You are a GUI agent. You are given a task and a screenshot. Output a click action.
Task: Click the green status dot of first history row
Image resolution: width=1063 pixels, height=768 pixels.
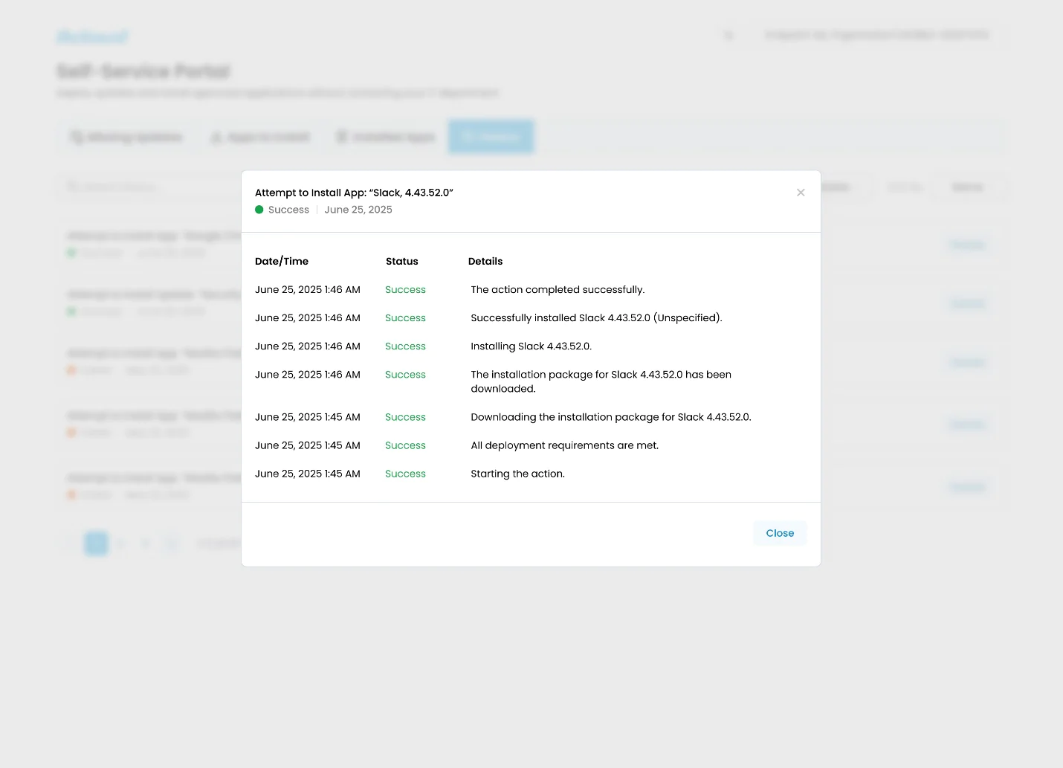click(x=72, y=253)
